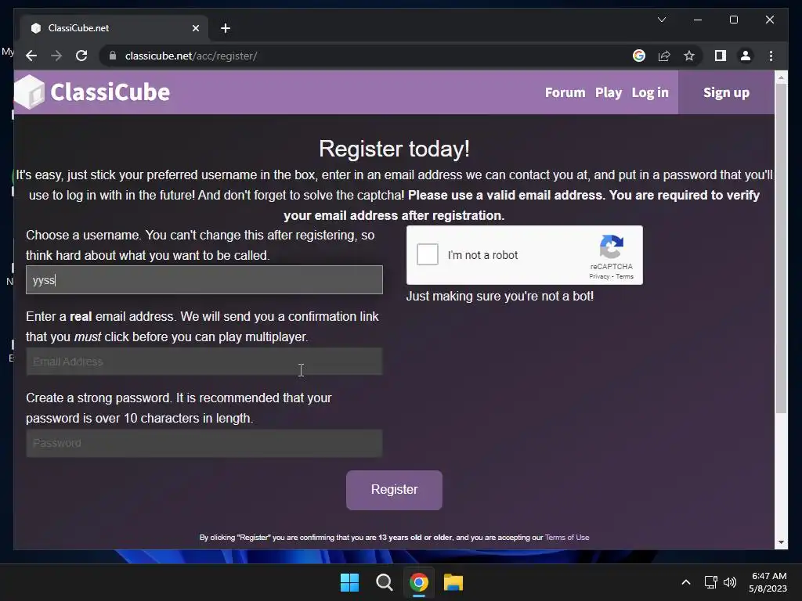
Task: Click the page vertical scrollbar thumb
Action: [x=781, y=248]
